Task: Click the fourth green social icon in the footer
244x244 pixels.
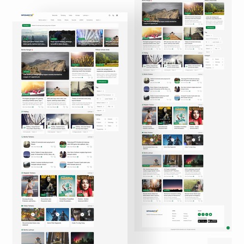Action: [x=210, y=214]
